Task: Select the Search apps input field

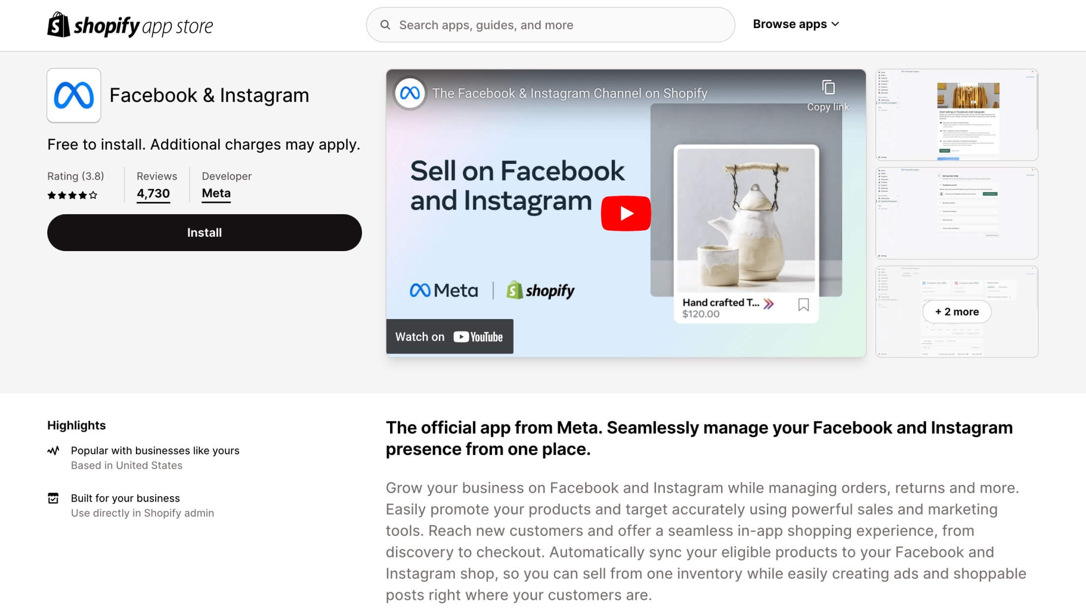Action: [x=551, y=25]
